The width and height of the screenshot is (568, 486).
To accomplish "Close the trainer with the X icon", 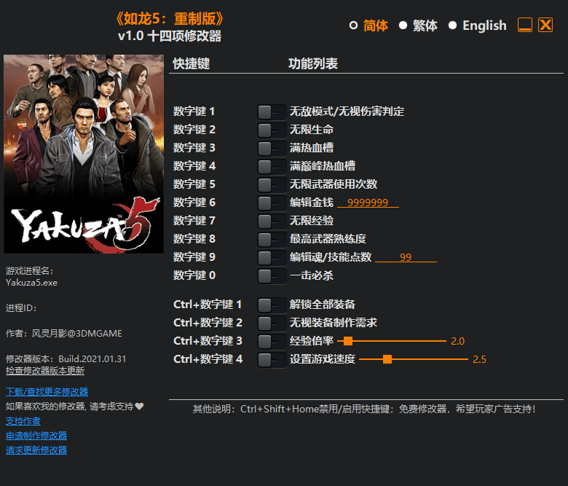I will tap(545, 25).
